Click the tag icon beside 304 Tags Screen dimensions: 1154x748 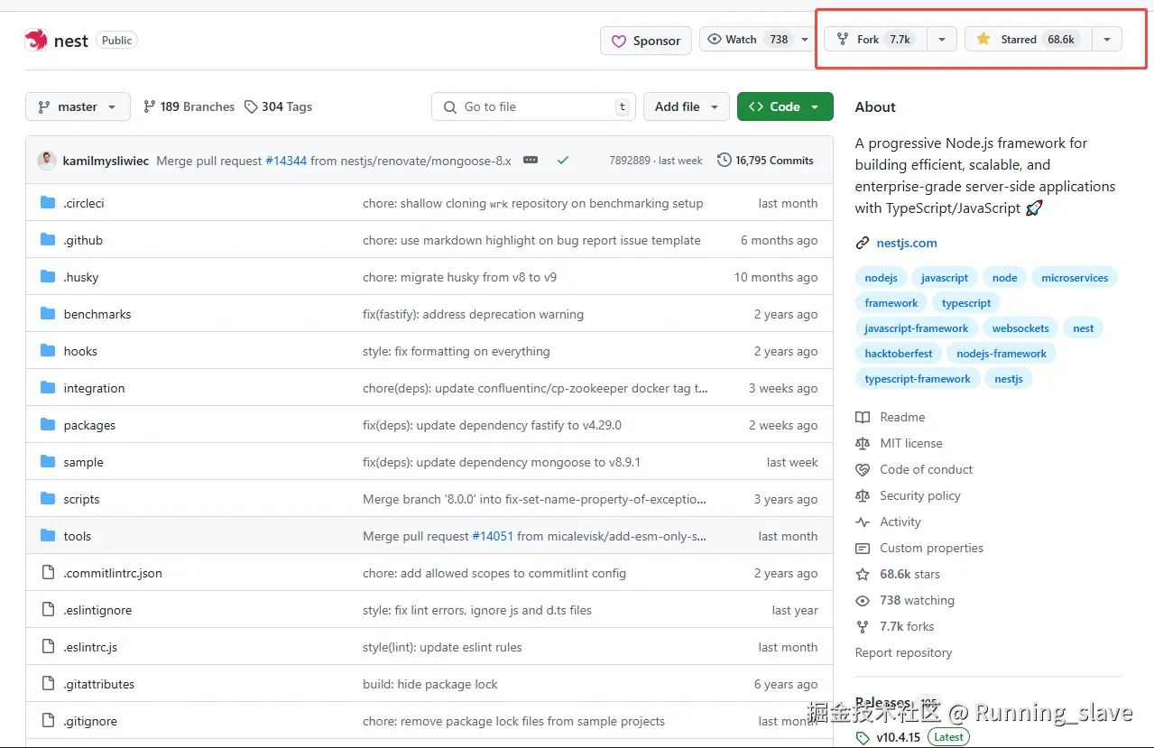coord(251,106)
